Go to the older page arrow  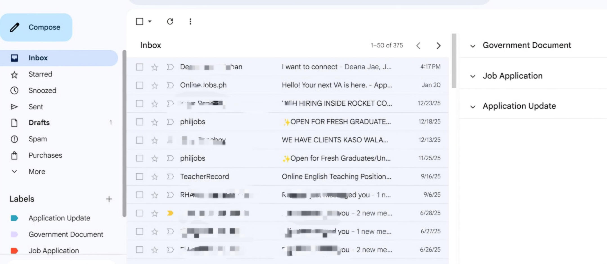[x=438, y=45]
